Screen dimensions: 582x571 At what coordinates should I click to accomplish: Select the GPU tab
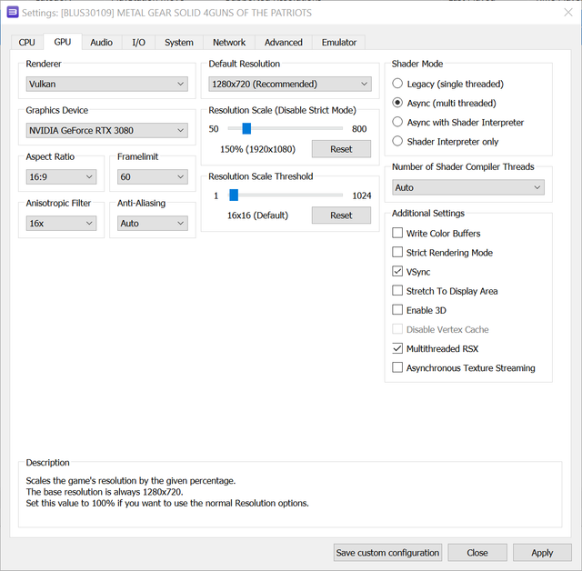point(63,42)
